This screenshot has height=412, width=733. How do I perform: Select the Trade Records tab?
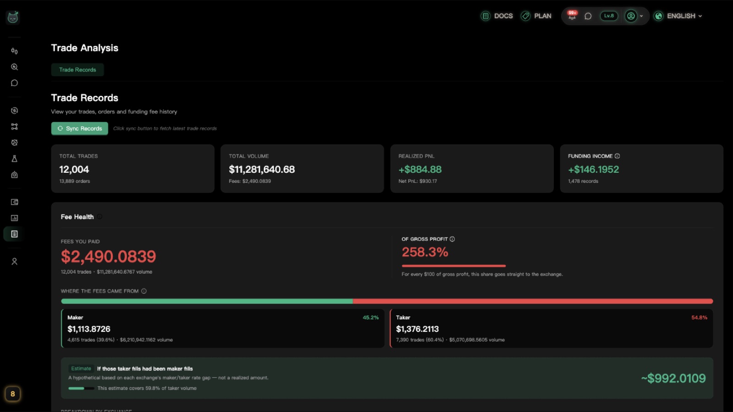tap(77, 70)
